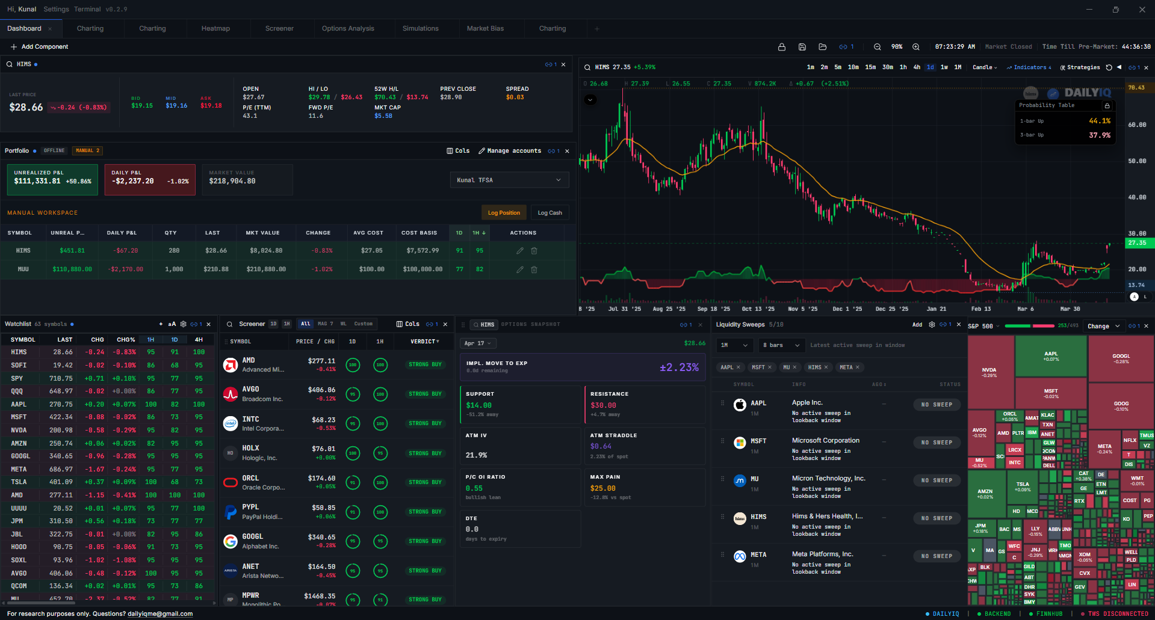Email dailyiqme@gmail.com link
This screenshot has height=620, width=1155.
point(160,614)
